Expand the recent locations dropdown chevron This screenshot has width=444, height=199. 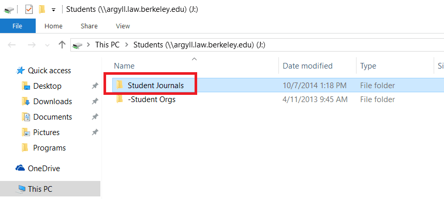click(47, 45)
